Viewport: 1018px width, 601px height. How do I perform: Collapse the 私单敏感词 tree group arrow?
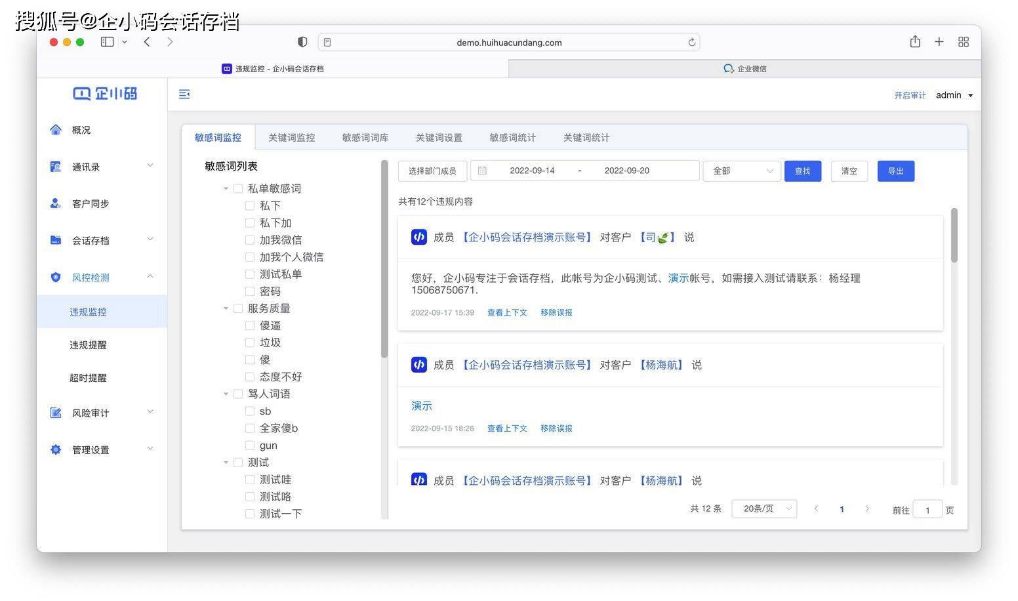[226, 189]
